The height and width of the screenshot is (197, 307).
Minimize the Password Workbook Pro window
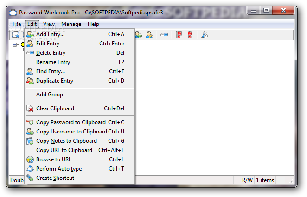pyautogui.click(x=254, y=11)
